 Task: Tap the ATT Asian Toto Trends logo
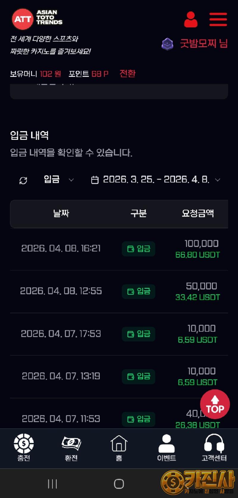pos(37,19)
